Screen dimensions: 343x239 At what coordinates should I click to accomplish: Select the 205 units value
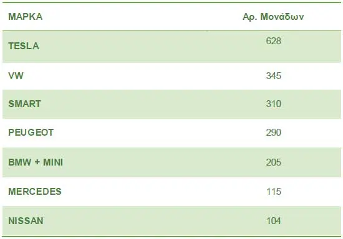pyautogui.click(x=273, y=162)
